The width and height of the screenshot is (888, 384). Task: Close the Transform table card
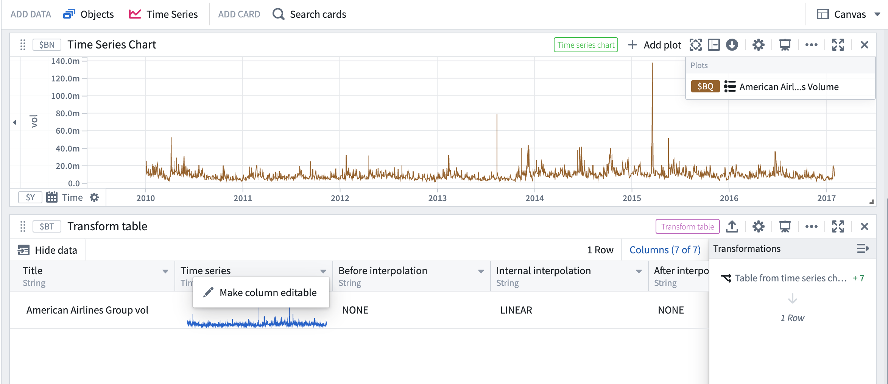[864, 226]
